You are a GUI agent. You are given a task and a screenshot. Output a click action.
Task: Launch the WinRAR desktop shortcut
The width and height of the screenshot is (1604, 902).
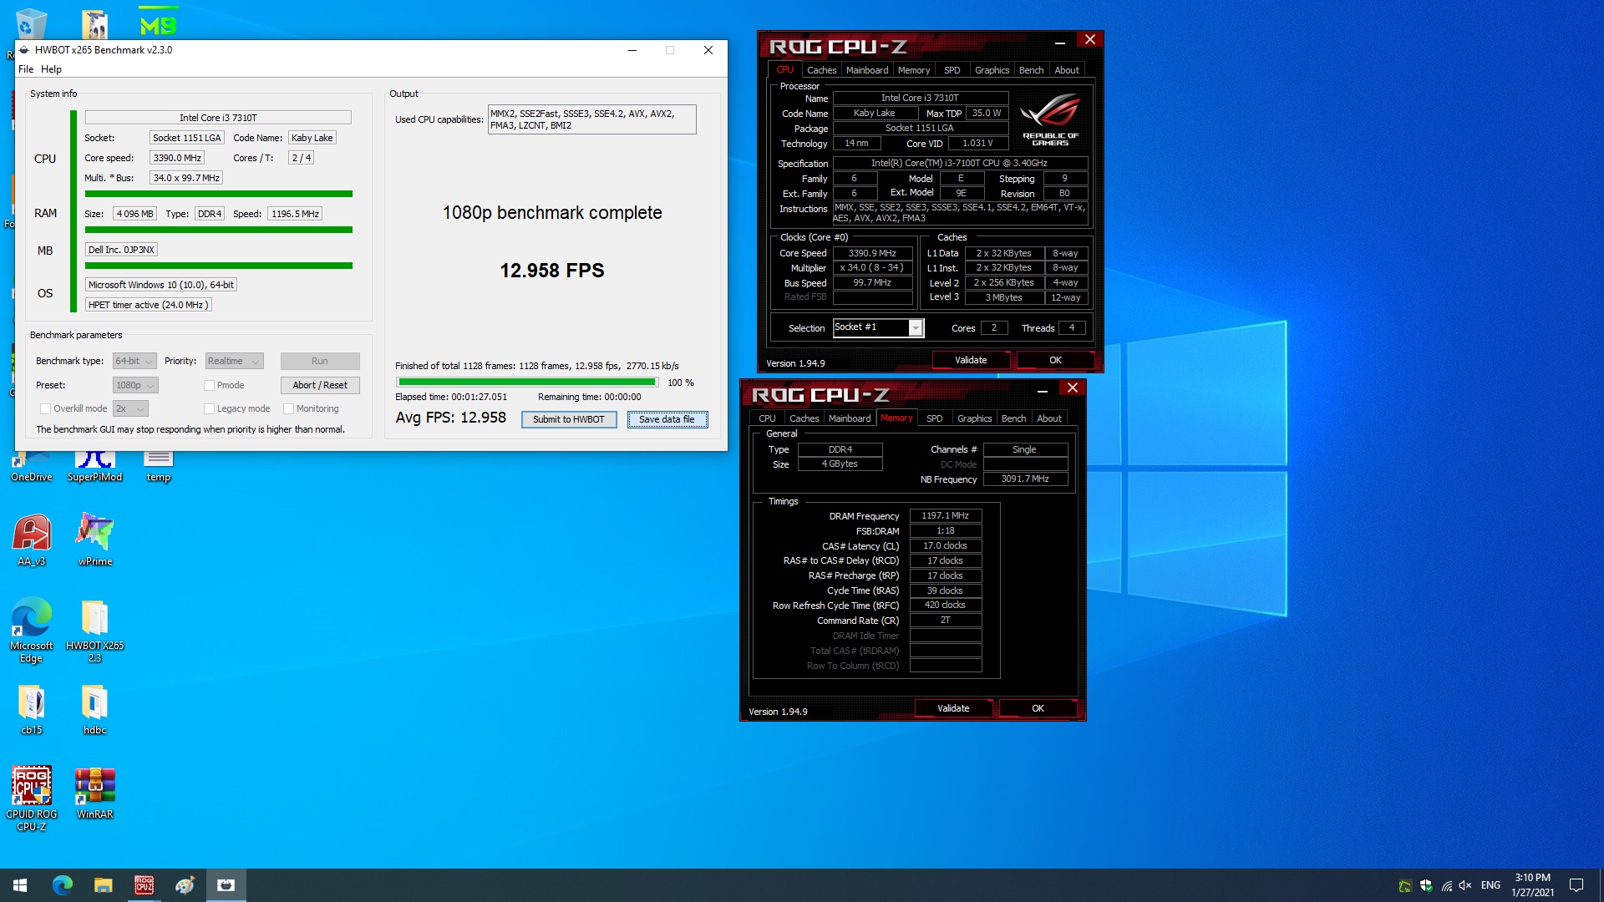[x=94, y=793]
